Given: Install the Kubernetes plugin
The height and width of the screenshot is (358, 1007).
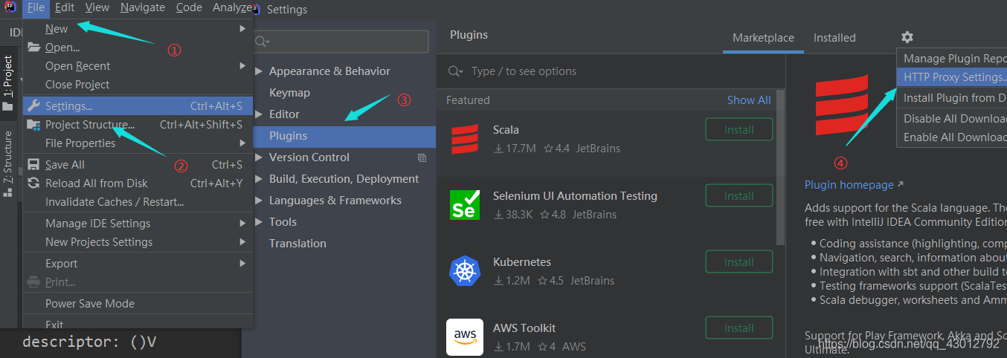Looking at the screenshot, I should (739, 262).
